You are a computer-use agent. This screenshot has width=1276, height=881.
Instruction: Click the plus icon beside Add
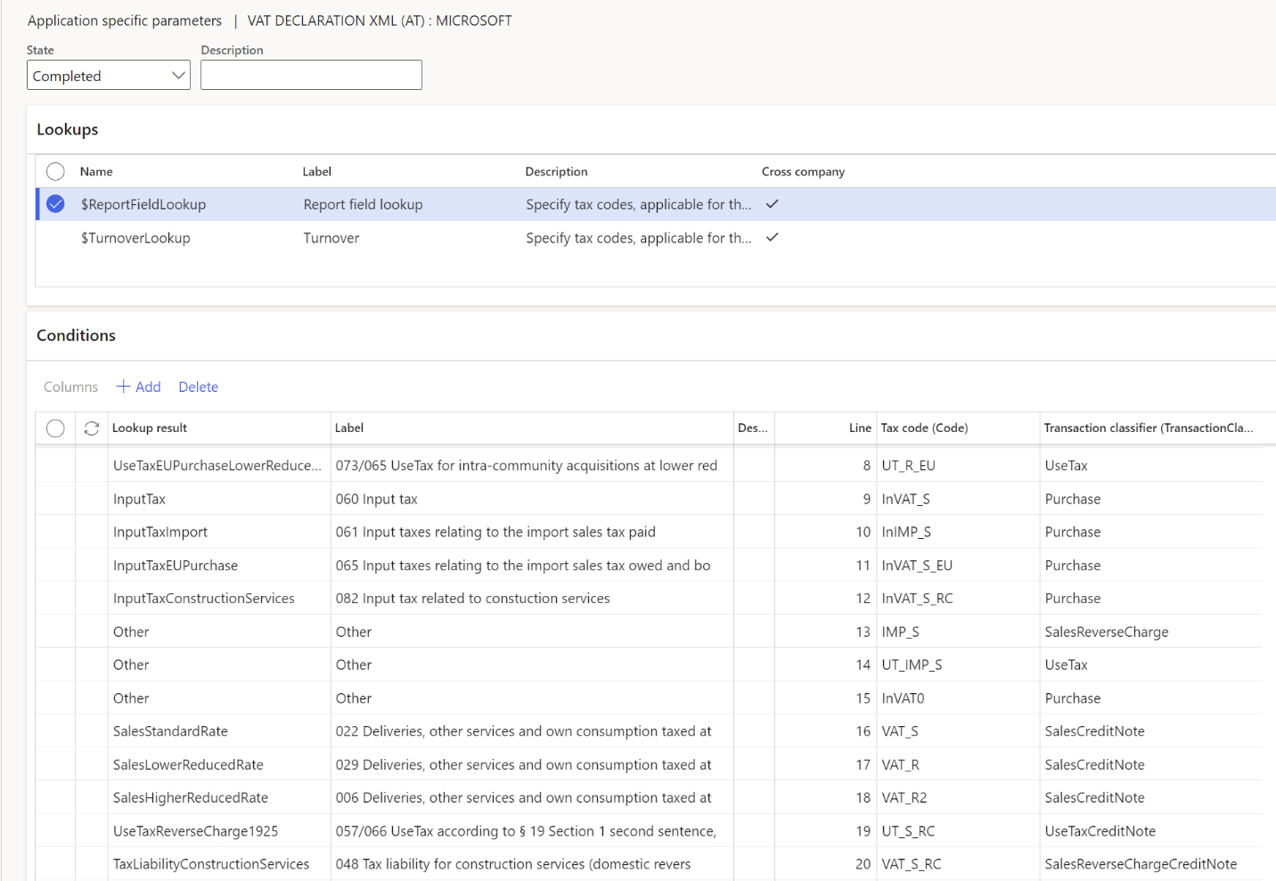(123, 387)
